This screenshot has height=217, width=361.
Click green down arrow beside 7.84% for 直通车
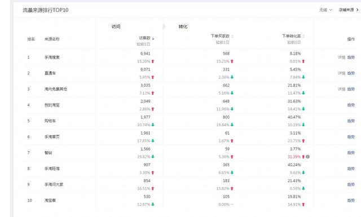point(303,77)
